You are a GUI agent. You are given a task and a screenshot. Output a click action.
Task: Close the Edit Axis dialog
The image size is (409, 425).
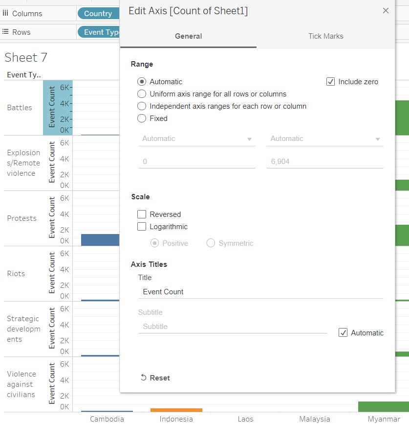[386, 10]
